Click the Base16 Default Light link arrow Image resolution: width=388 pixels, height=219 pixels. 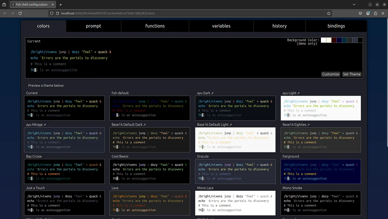point(231,125)
